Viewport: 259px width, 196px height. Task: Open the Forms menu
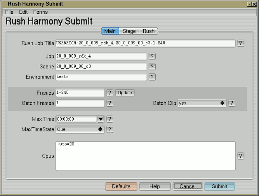tap(40, 12)
